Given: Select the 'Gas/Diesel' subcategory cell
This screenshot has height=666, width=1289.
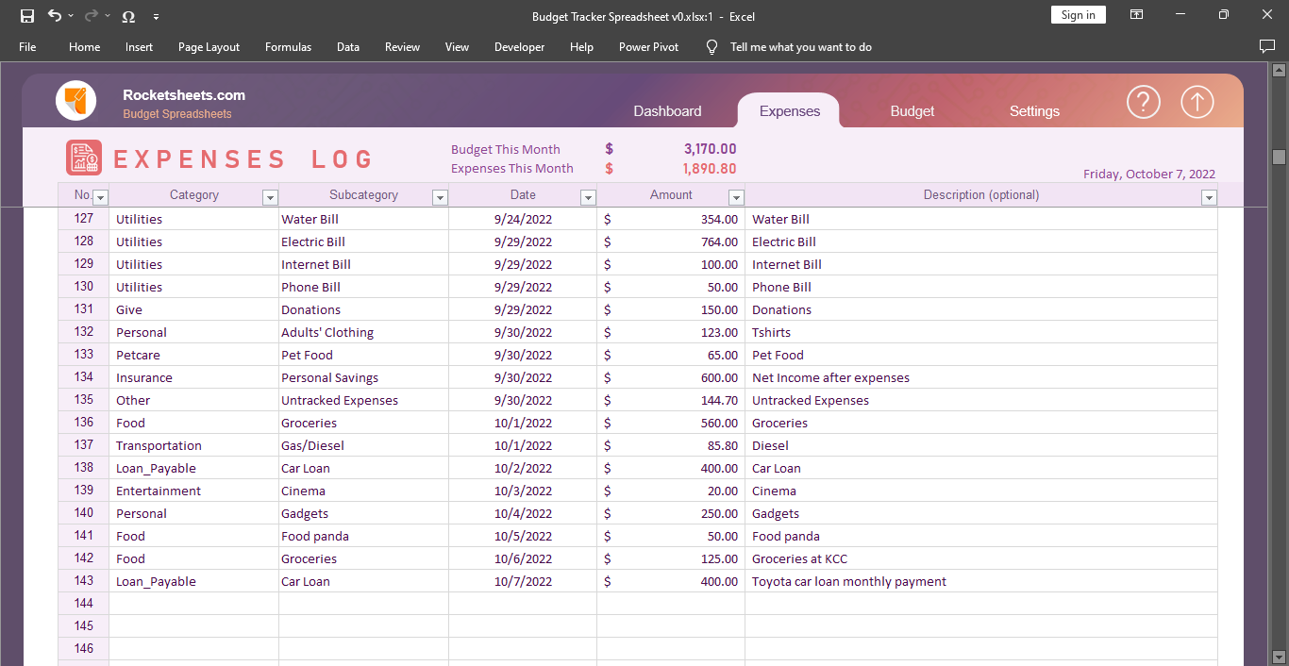Looking at the screenshot, I should point(363,445).
